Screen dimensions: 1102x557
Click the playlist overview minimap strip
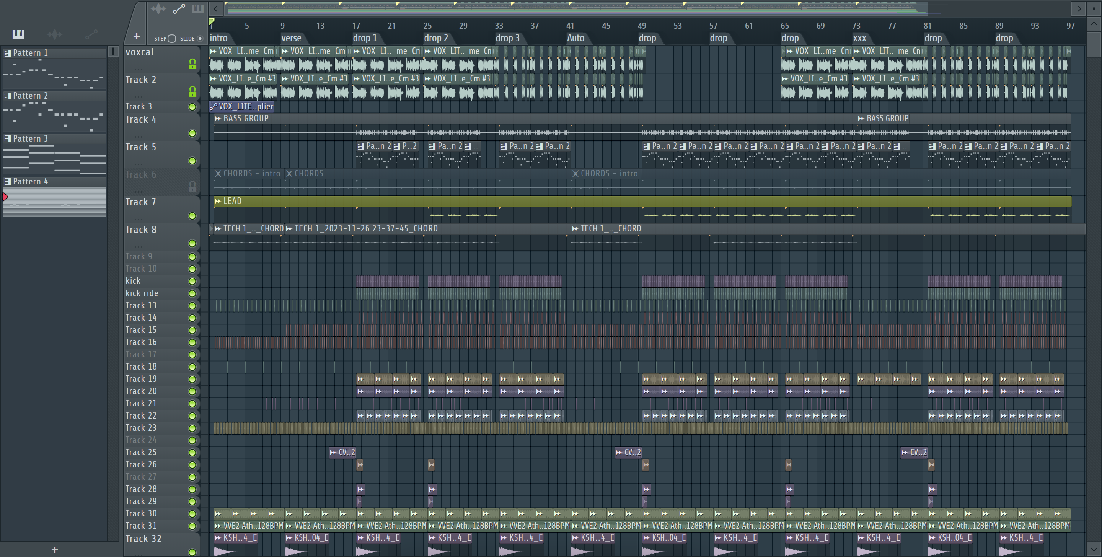point(576,8)
